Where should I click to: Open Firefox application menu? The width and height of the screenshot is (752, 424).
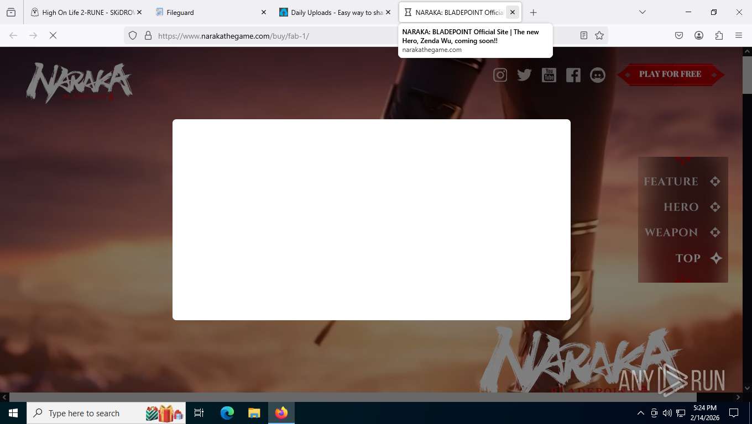click(739, 35)
